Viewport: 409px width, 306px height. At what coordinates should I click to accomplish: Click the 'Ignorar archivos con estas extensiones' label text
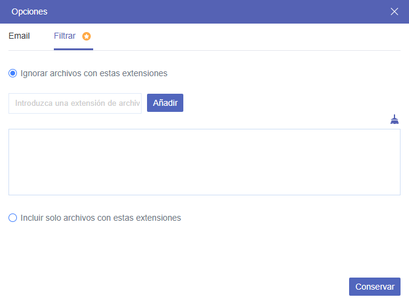click(94, 73)
